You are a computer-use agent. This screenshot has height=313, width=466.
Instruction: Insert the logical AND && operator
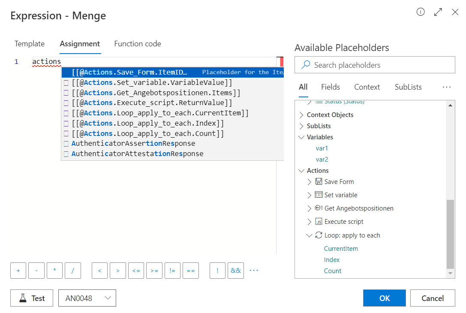[236, 271]
